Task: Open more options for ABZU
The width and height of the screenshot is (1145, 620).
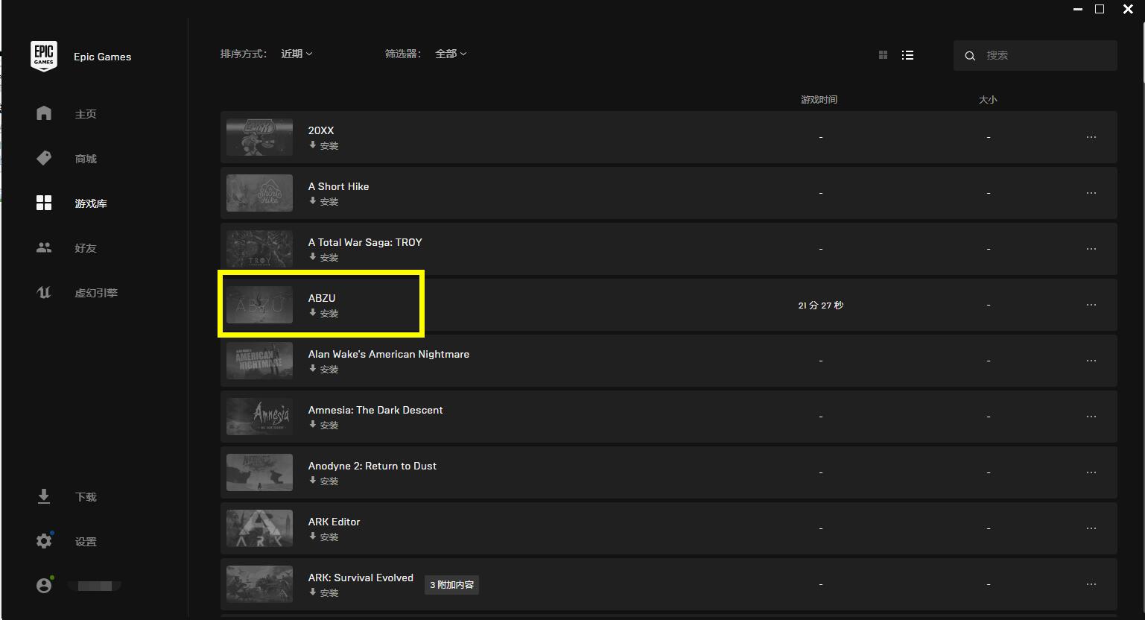Action: (1091, 305)
